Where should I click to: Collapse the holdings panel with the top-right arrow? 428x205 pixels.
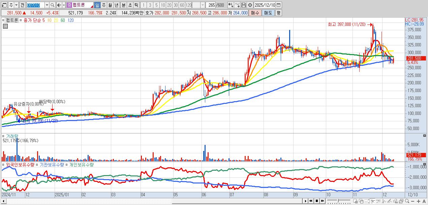point(424,164)
